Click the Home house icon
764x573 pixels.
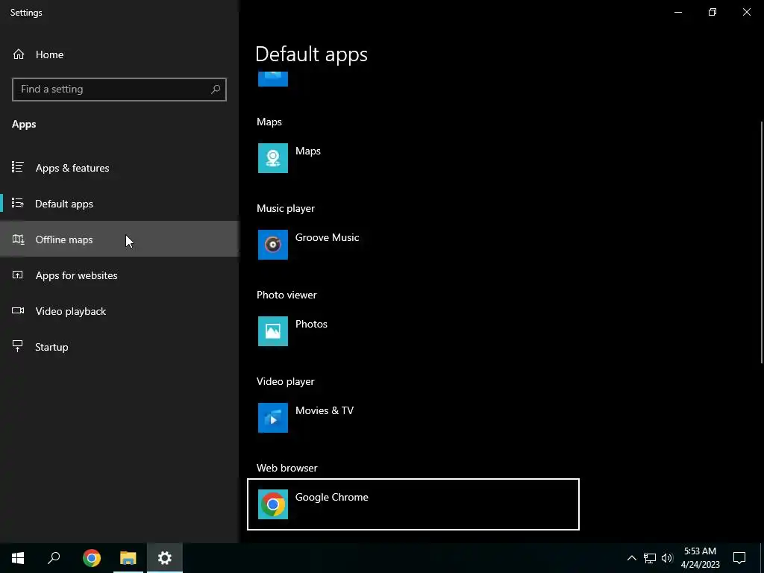(19, 54)
